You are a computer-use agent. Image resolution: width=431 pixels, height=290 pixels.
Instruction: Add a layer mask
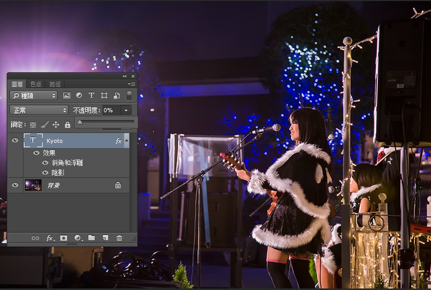click(64, 238)
